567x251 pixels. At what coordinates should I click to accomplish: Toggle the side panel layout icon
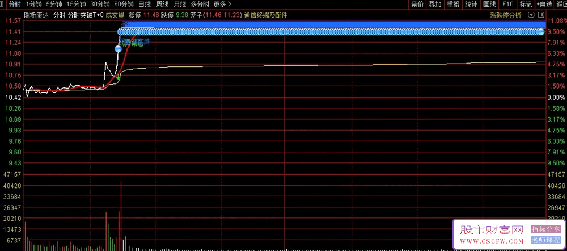(x=541, y=15)
